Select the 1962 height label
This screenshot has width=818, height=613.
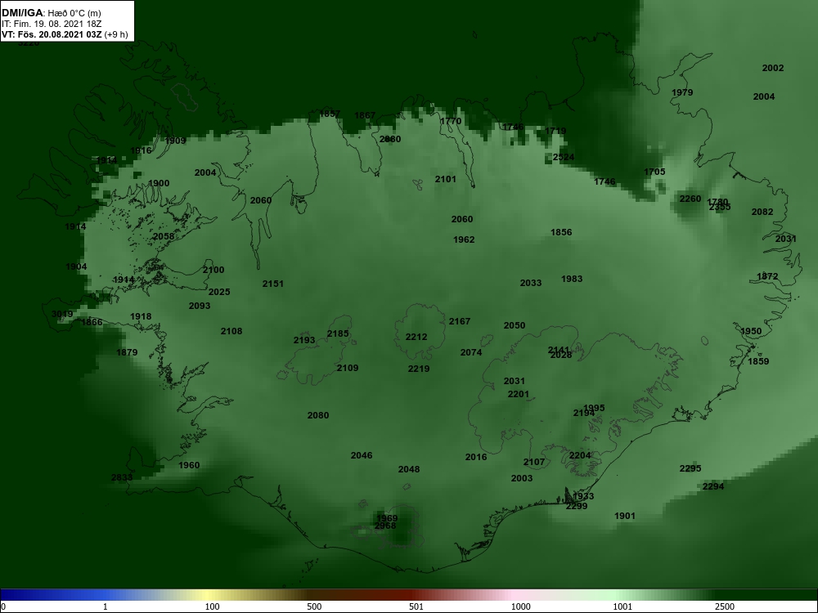pyautogui.click(x=464, y=239)
